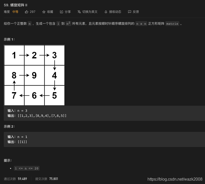The image size is (205, 184).
Task: Click the constraint tag 1 <= n <= 20
Action: [26, 168]
